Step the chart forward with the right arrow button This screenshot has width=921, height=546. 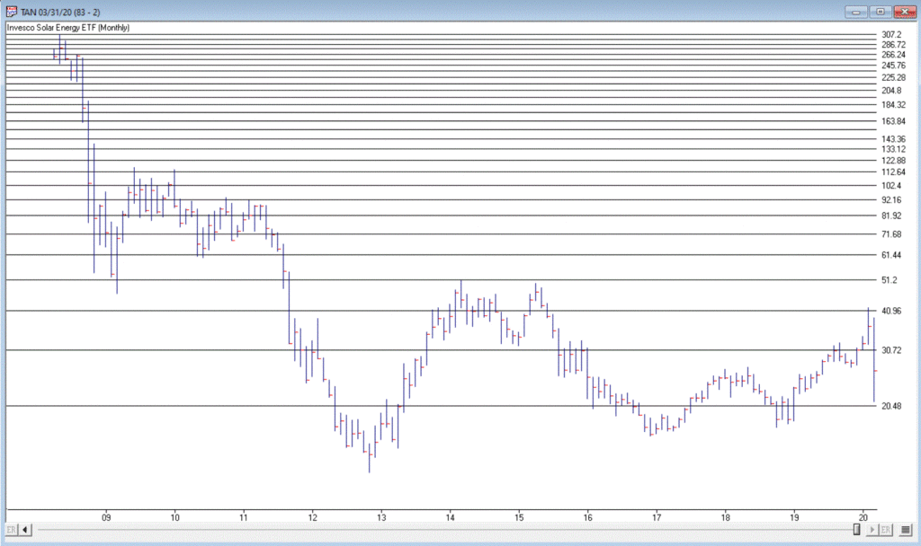[872, 530]
